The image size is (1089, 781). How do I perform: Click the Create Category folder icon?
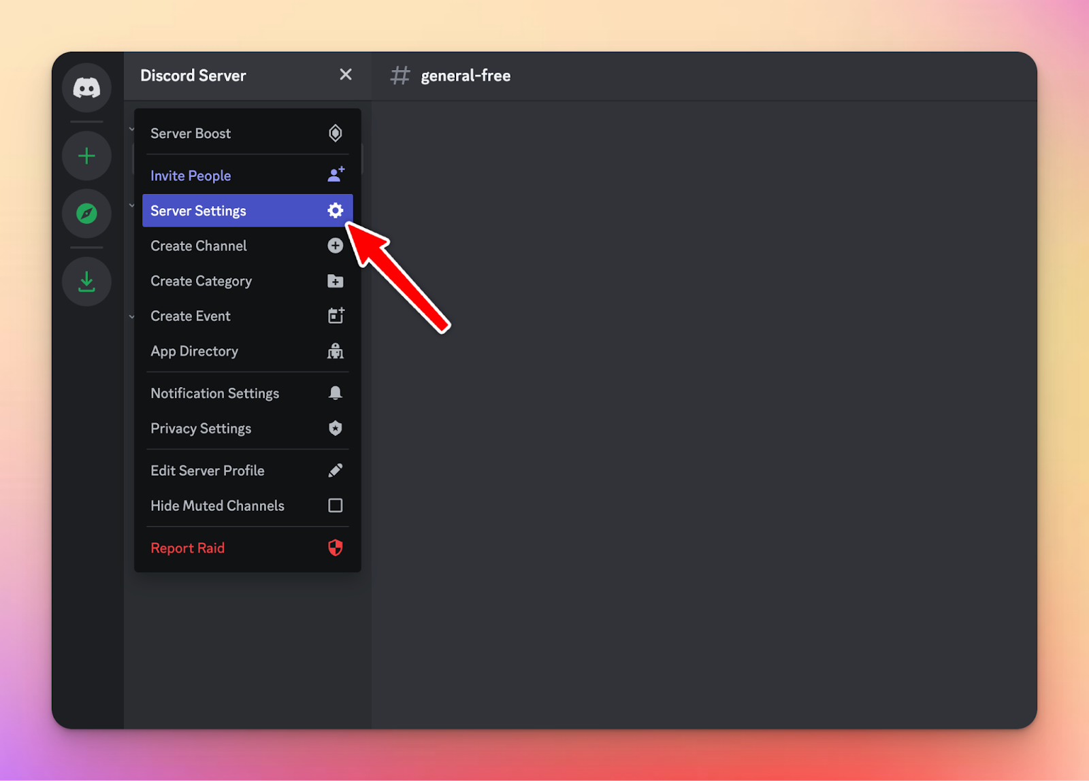pyautogui.click(x=335, y=281)
